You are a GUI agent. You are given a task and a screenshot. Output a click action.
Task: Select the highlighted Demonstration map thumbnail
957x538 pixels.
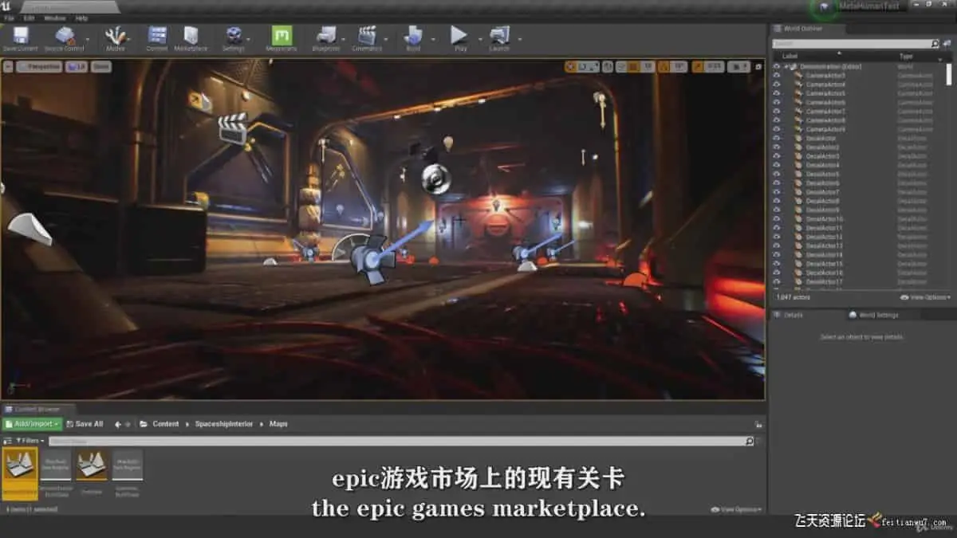(x=19, y=473)
